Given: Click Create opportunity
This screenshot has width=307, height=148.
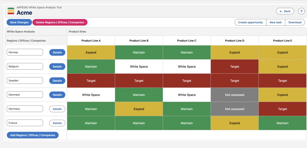Looking at the screenshot, I should click(x=250, y=22).
